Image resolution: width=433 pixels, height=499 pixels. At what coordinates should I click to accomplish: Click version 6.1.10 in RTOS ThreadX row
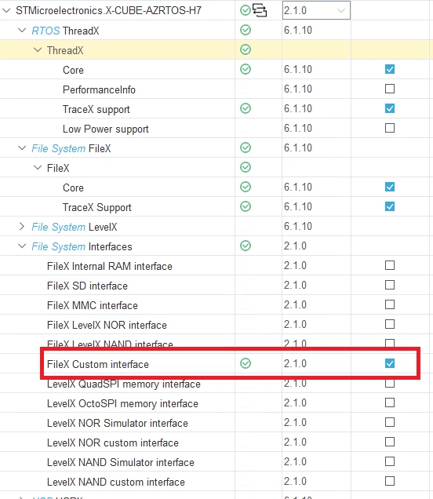(298, 31)
